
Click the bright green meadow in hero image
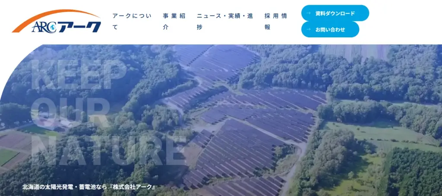point(378,135)
